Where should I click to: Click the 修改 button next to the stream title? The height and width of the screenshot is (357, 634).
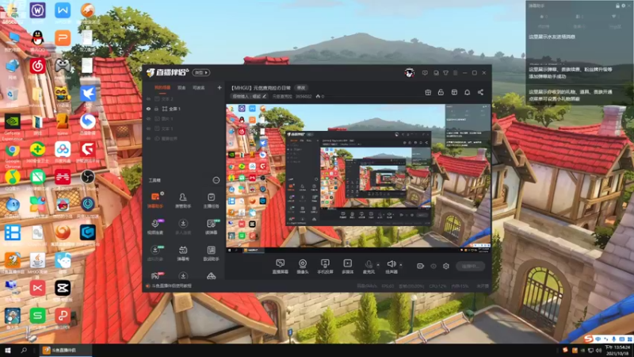pyautogui.click(x=302, y=88)
